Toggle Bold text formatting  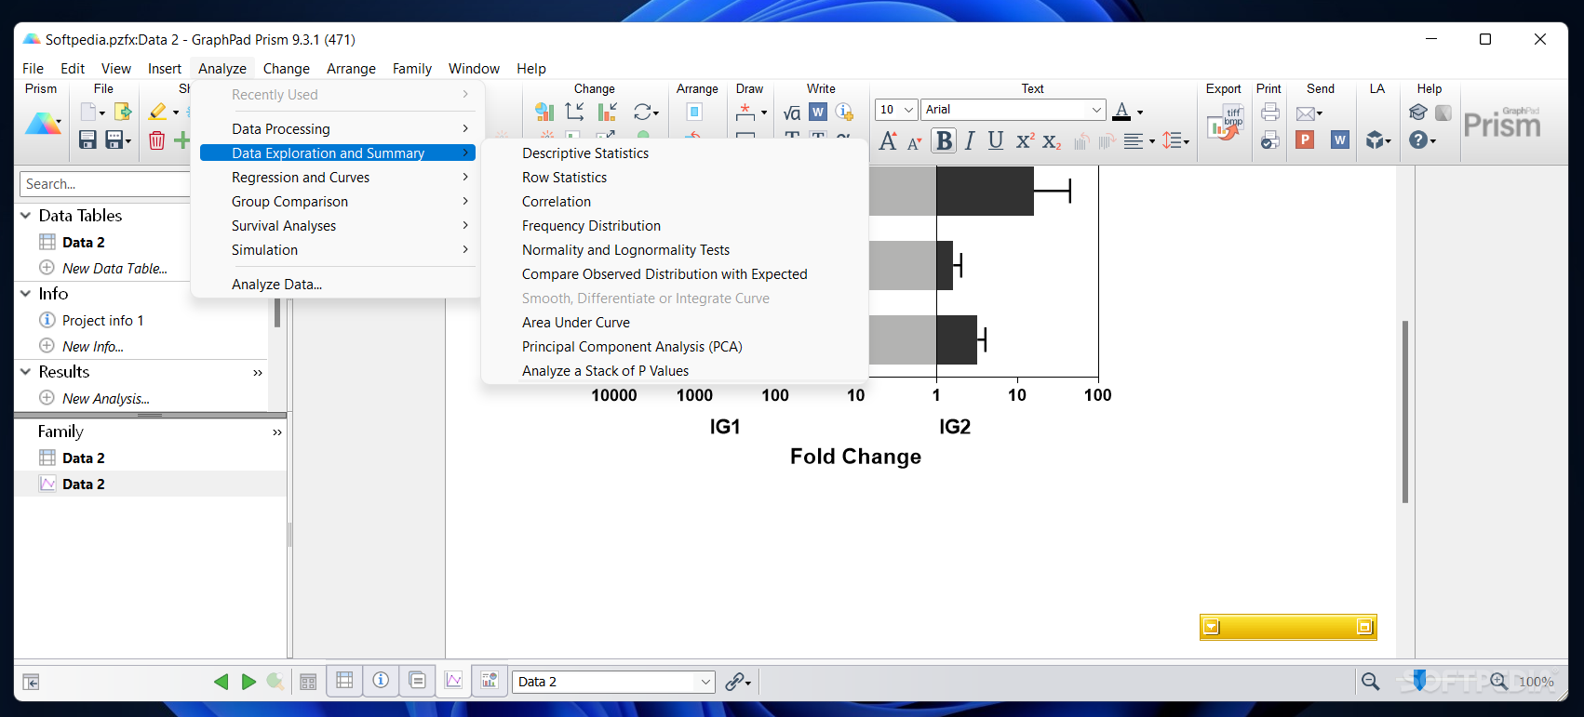pyautogui.click(x=944, y=140)
